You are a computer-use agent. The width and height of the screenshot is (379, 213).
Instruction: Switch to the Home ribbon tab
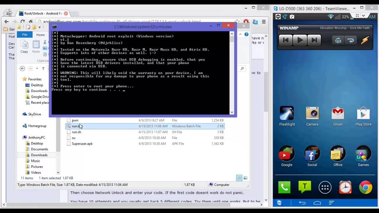(x=41, y=35)
